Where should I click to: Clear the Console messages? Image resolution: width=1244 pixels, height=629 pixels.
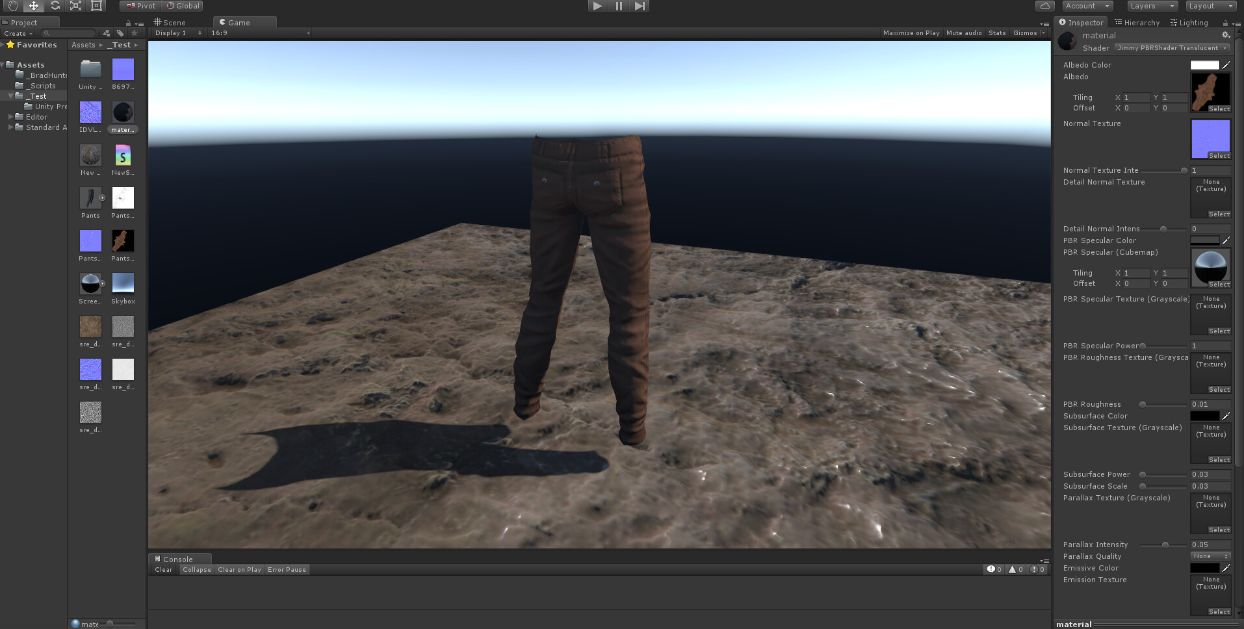tap(163, 569)
